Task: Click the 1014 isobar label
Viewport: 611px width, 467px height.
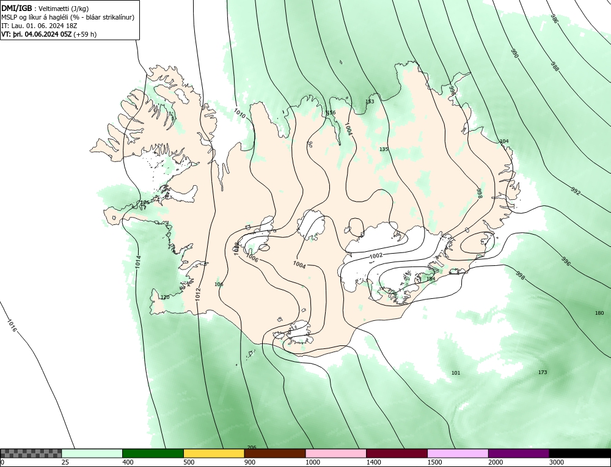Action: point(138,262)
